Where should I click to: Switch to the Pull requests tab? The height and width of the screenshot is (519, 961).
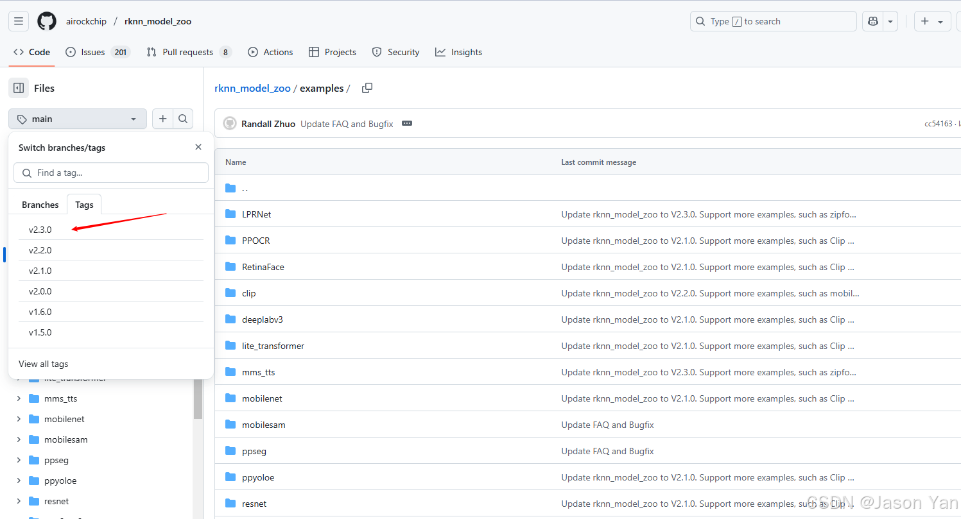189,52
